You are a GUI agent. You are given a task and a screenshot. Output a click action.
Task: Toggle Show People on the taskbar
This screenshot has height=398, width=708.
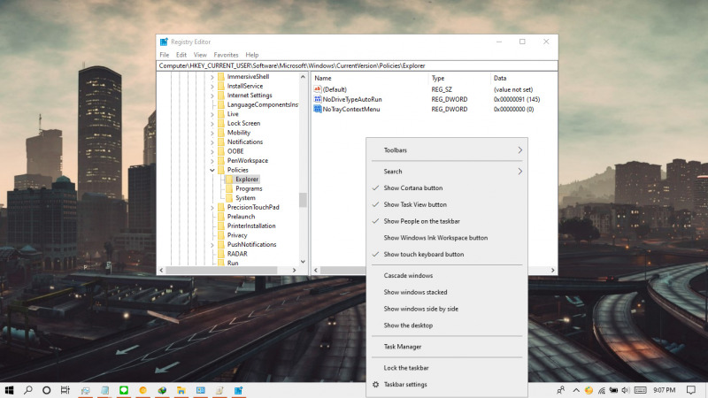click(x=447, y=221)
